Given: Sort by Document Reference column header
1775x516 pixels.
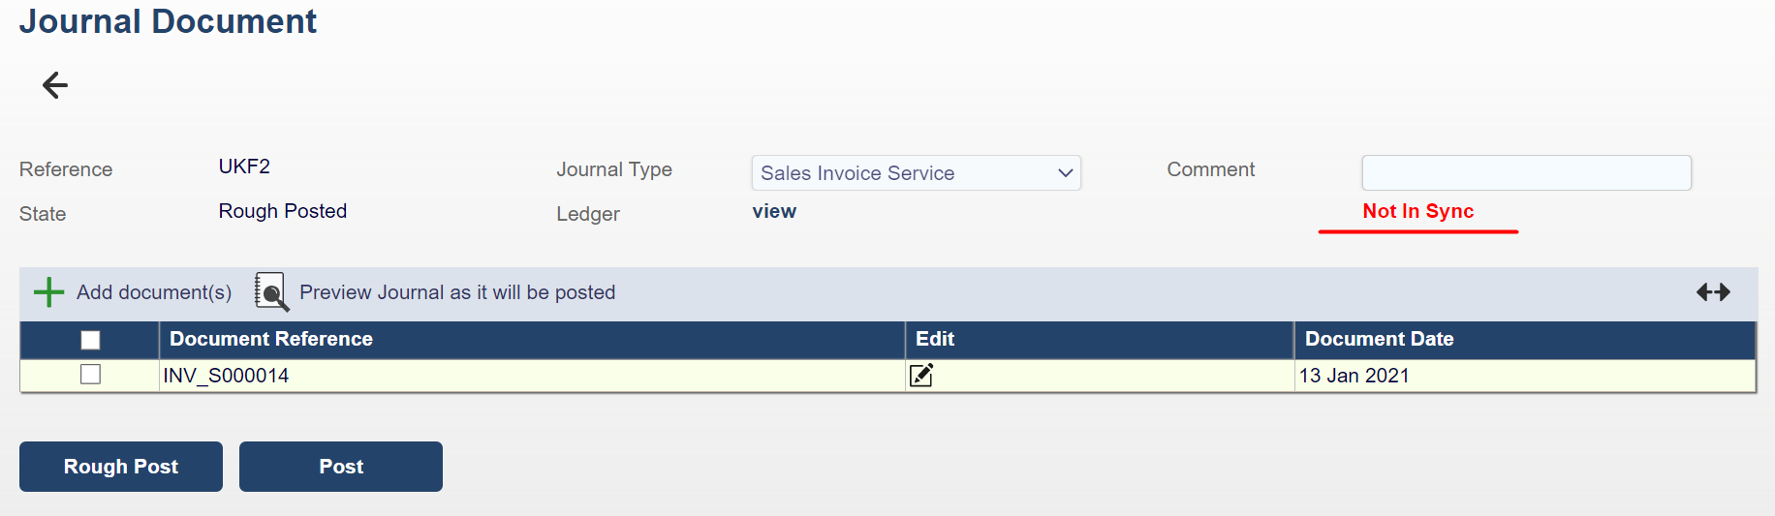Looking at the screenshot, I should click(x=271, y=340).
